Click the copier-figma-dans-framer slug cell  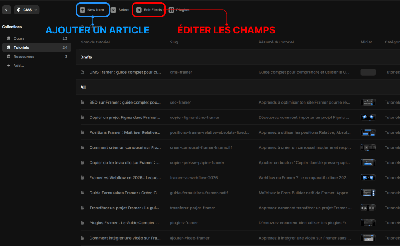tap(195, 117)
